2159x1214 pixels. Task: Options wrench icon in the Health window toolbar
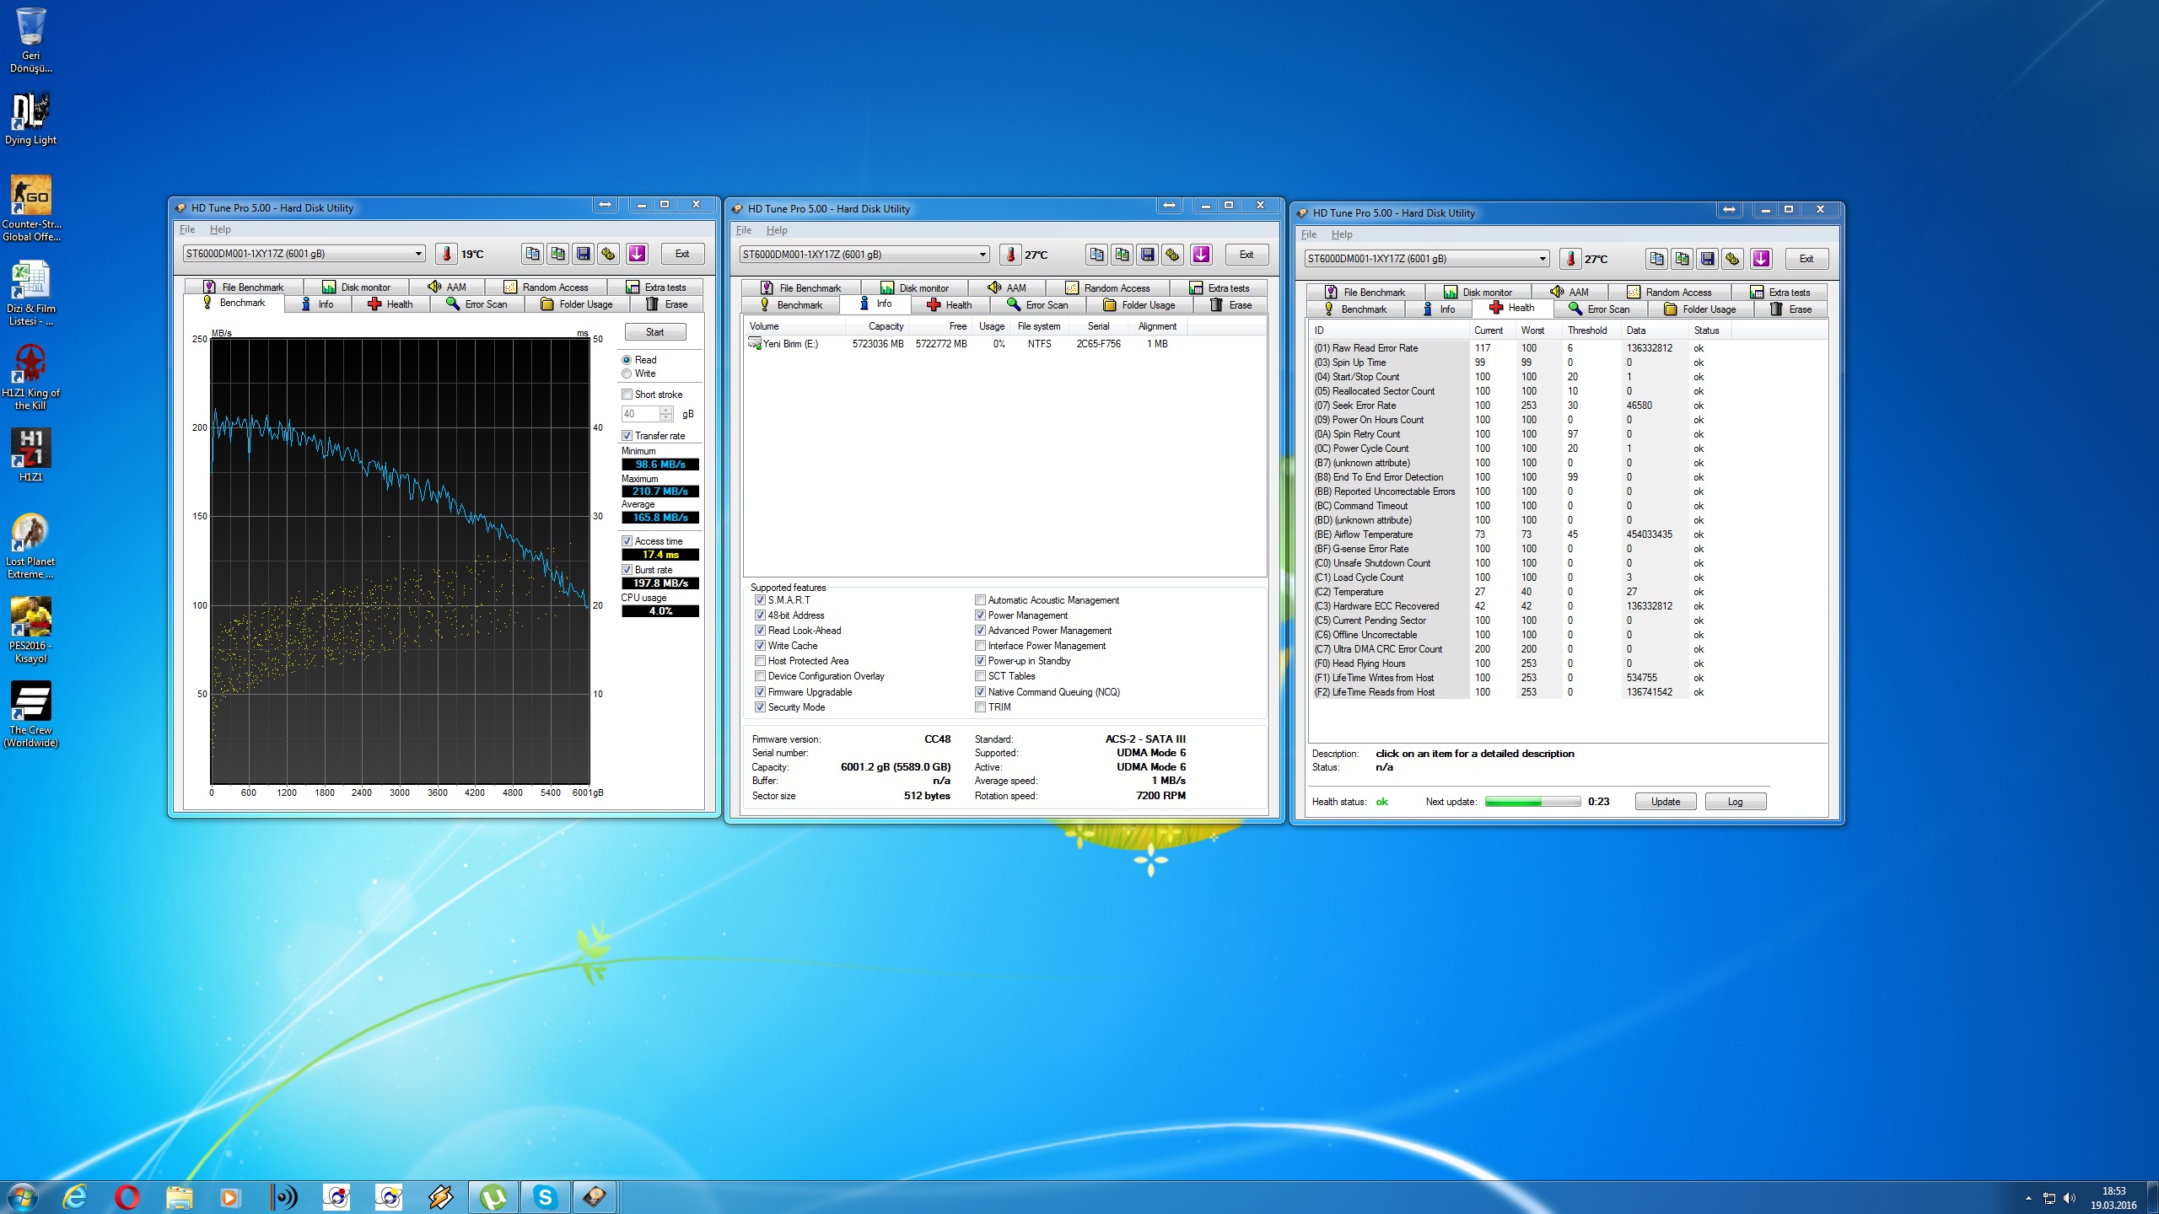[1732, 259]
